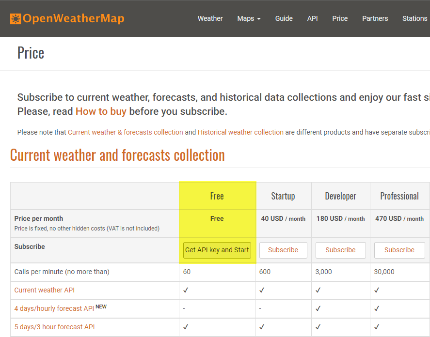
Task: Click the Free plan column header
Action: (217, 196)
